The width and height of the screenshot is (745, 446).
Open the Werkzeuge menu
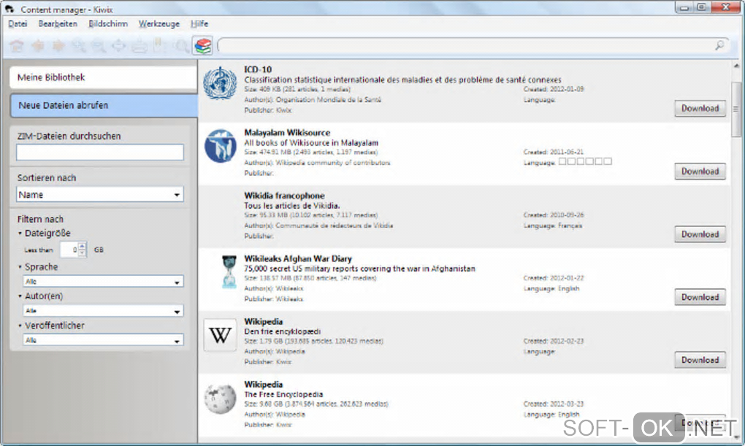(x=158, y=24)
